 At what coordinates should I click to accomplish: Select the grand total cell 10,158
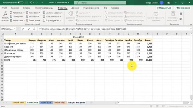[x=148, y=60]
